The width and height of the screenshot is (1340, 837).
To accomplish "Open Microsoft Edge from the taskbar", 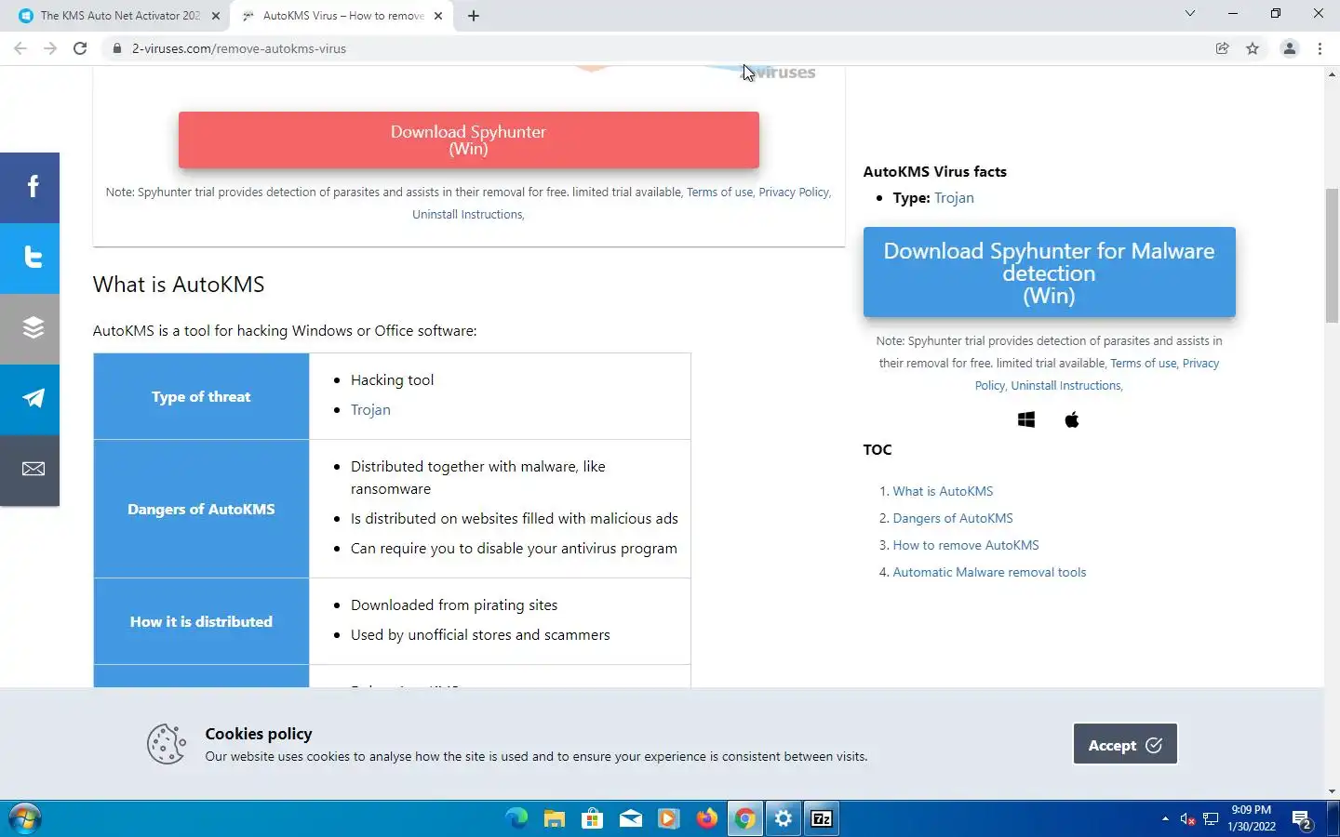I will click(x=516, y=818).
